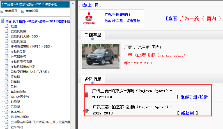Expand all menus via 菜单展开
The image size is (223, 129).
click(x=11, y=11)
